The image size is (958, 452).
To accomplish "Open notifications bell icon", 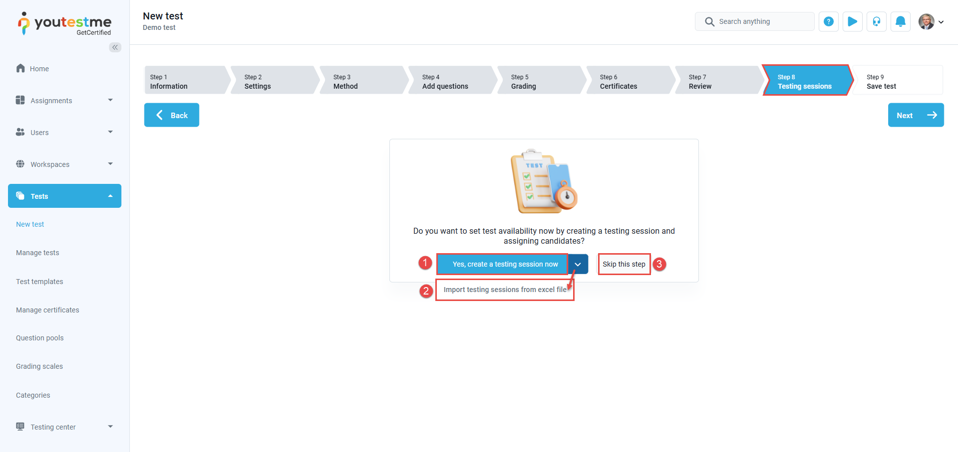I will 901,21.
